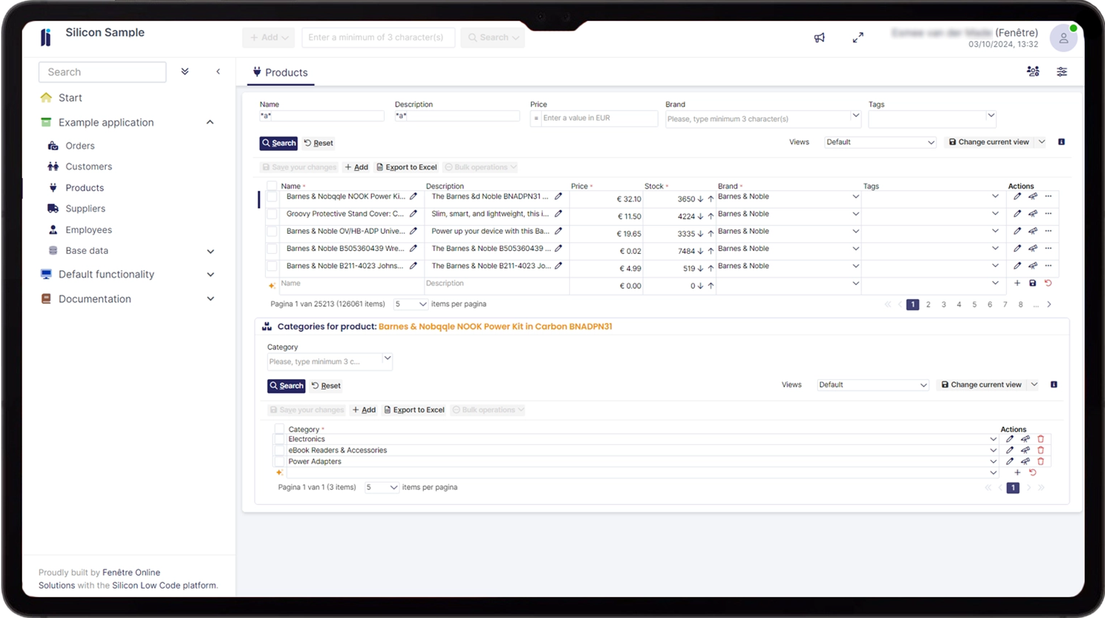Screen dimensions: 1105x618
Task: Jump to page 8 of the products list
Action: (1020, 304)
